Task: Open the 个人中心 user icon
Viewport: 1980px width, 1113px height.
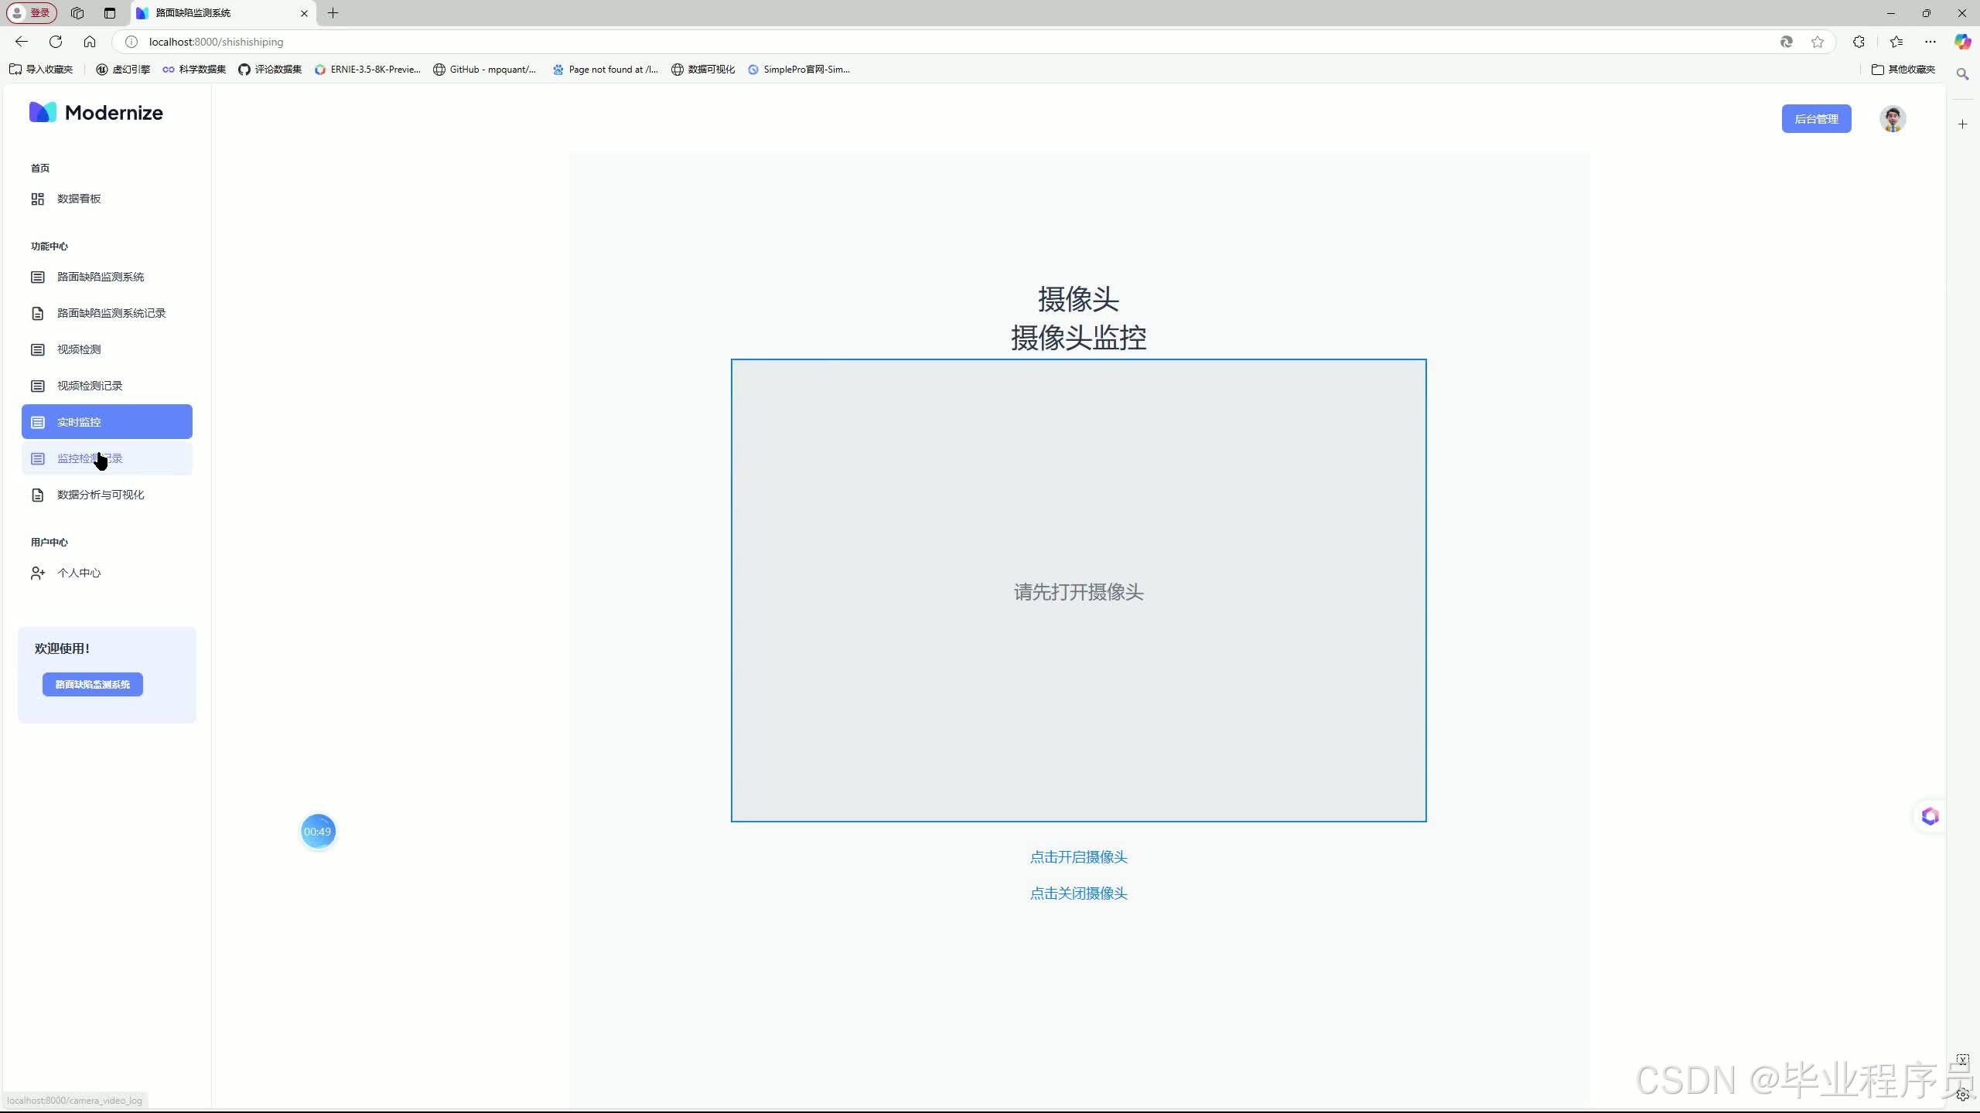Action: (x=38, y=573)
